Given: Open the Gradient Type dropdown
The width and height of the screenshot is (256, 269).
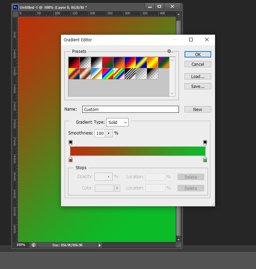Looking at the screenshot, I should tap(117, 122).
